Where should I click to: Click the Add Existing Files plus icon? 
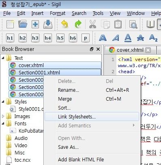pyautogui.click(x=35, y=24)
